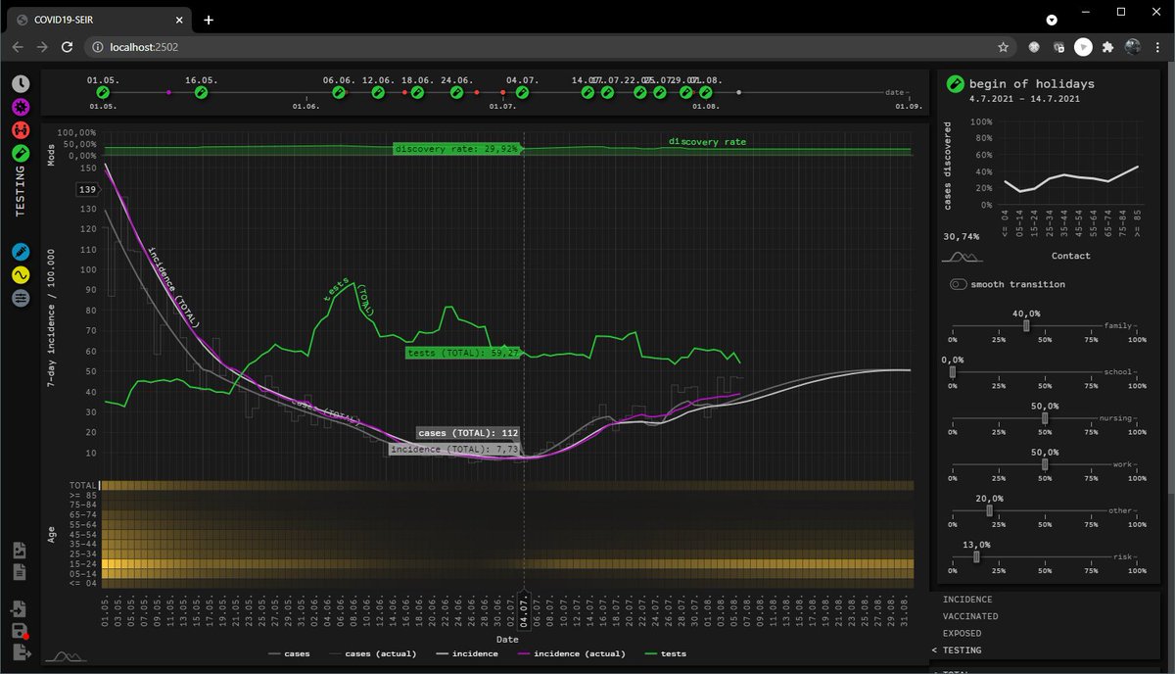The image size is (1175, 674).
Task: Reload the localhost page
Action: click(x=67, y=46)
